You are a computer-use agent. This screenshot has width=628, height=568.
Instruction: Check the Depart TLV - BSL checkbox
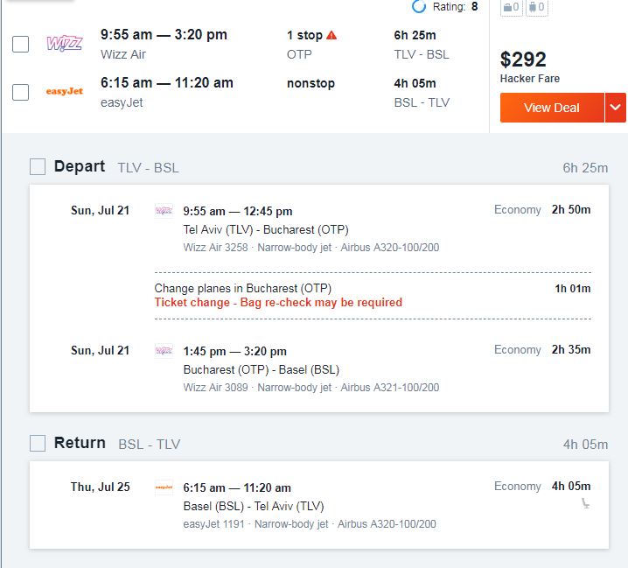[x=38, y=166]
